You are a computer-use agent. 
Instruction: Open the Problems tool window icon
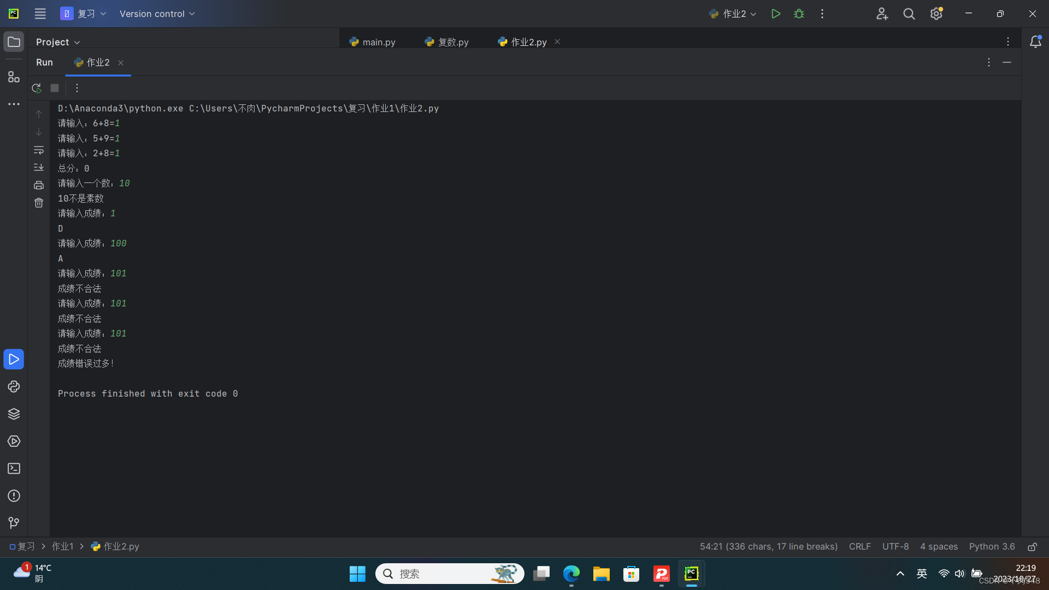tap(14, 496)
